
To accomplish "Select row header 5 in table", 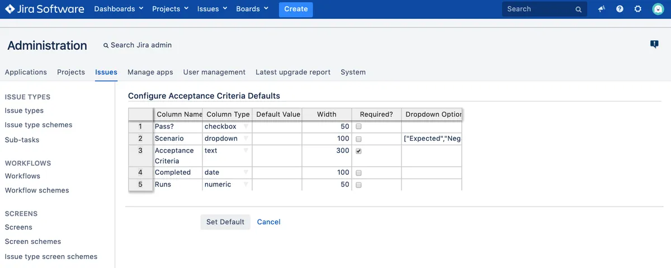I will click(140, 184).
